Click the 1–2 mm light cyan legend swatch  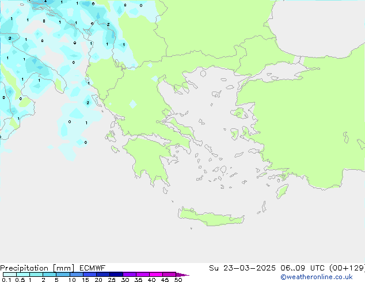[x=36, y=275]
